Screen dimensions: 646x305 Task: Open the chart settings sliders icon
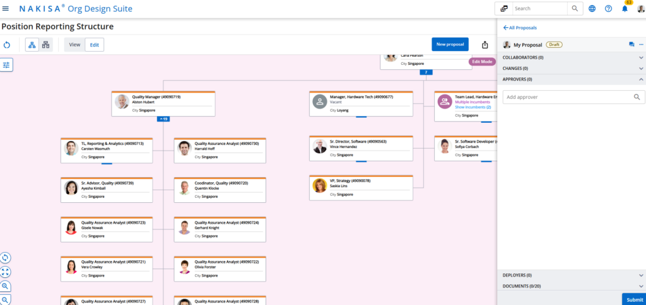click(x=6, y=65)
